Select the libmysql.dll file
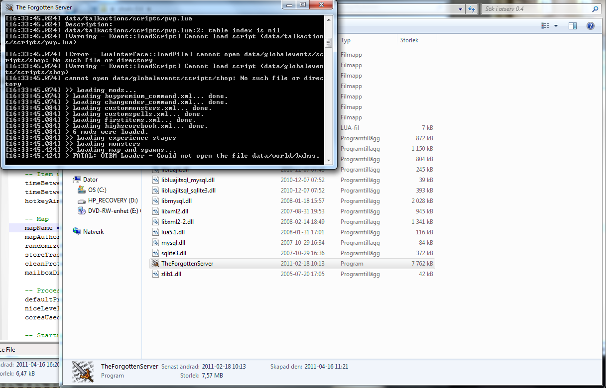This screenshot has height=388, width=606. pyautogui.click(x=176, y=201)
